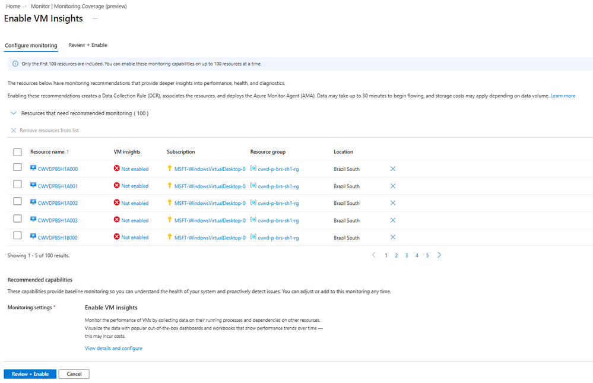Click red error icon in CWVDPBSH1A002 row
The width and height of the screenshot is (593, 383).
click(x=117, y=202)
